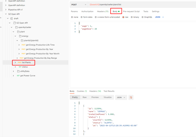Click the request URL input field
196x137 pixels.
[x=140, y=4]
